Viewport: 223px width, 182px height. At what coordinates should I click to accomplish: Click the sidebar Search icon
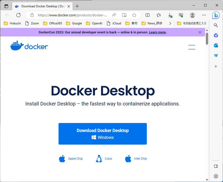coord(216,25)
